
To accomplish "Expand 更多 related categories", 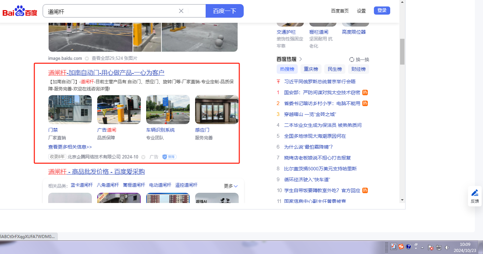I will pyautogui.click(x=231, y=186).
